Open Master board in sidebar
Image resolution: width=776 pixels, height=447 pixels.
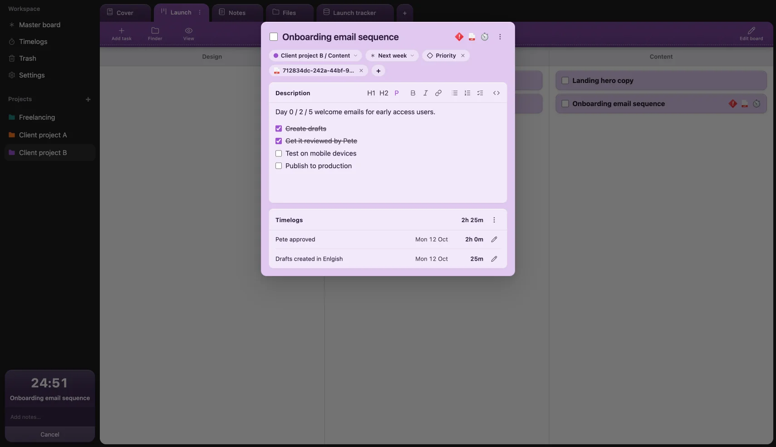[x=39, y=25]
